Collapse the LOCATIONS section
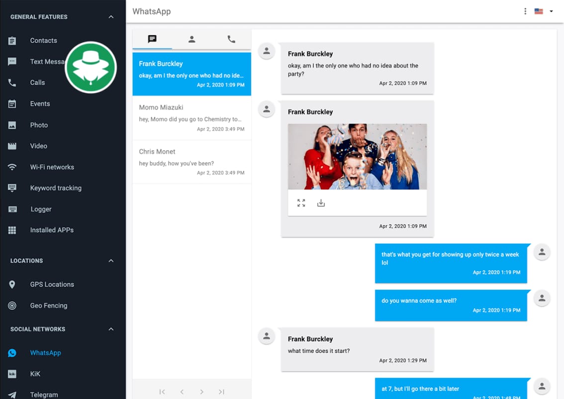This screenshot has width=564, height=399. tap(110, 260)
